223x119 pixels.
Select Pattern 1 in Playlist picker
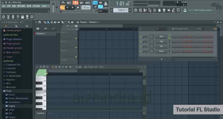(x=45, y=33)
